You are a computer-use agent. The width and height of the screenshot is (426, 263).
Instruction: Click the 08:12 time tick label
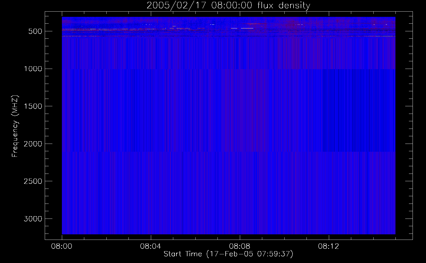[329, 246]
